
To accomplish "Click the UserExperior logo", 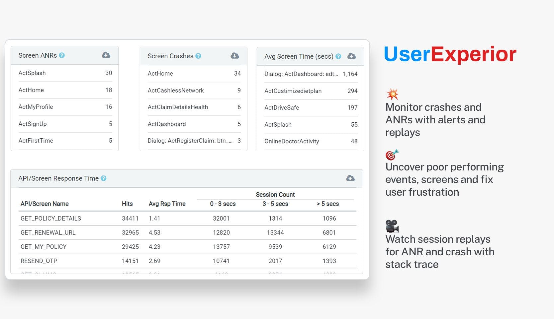I will click(x=450, y=54).
